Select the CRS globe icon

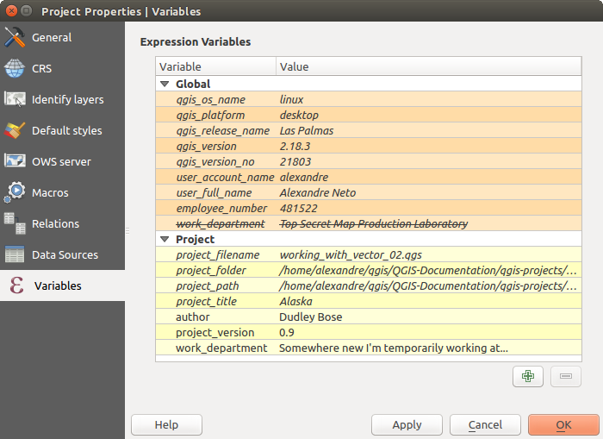coord(16,69)
